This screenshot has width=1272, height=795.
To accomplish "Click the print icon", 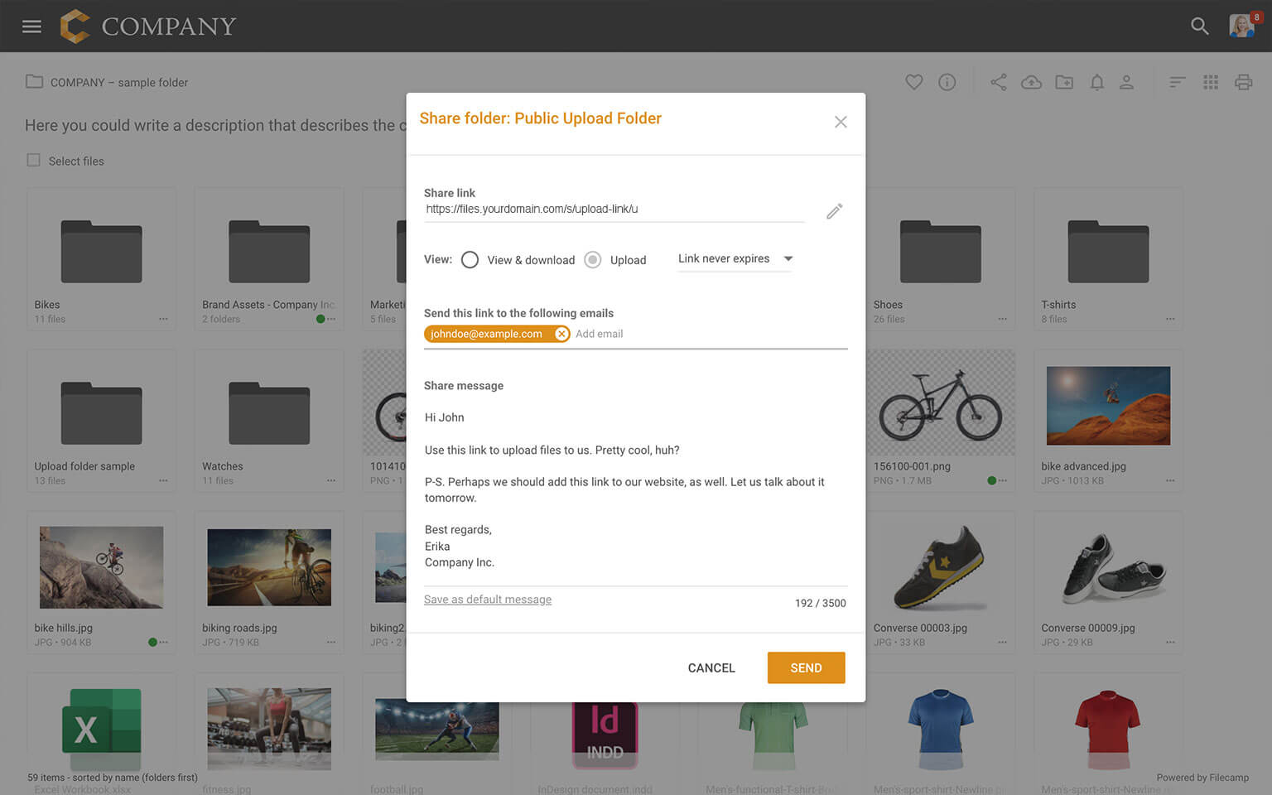I will [x=1243, y=82].
